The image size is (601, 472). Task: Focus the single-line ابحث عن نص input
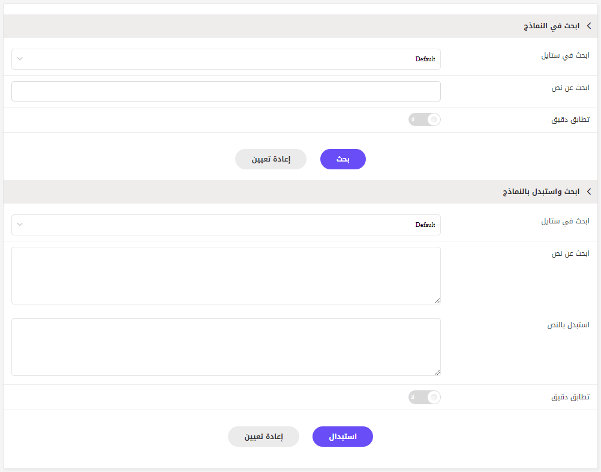(x=226, y=91)
